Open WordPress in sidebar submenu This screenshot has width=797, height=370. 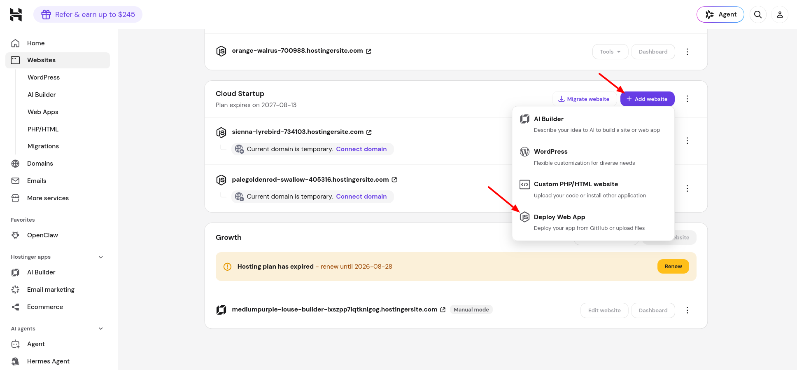tap(44, 77)
